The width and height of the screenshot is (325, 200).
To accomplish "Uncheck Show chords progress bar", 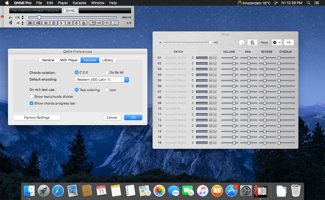I will (31, 103).
